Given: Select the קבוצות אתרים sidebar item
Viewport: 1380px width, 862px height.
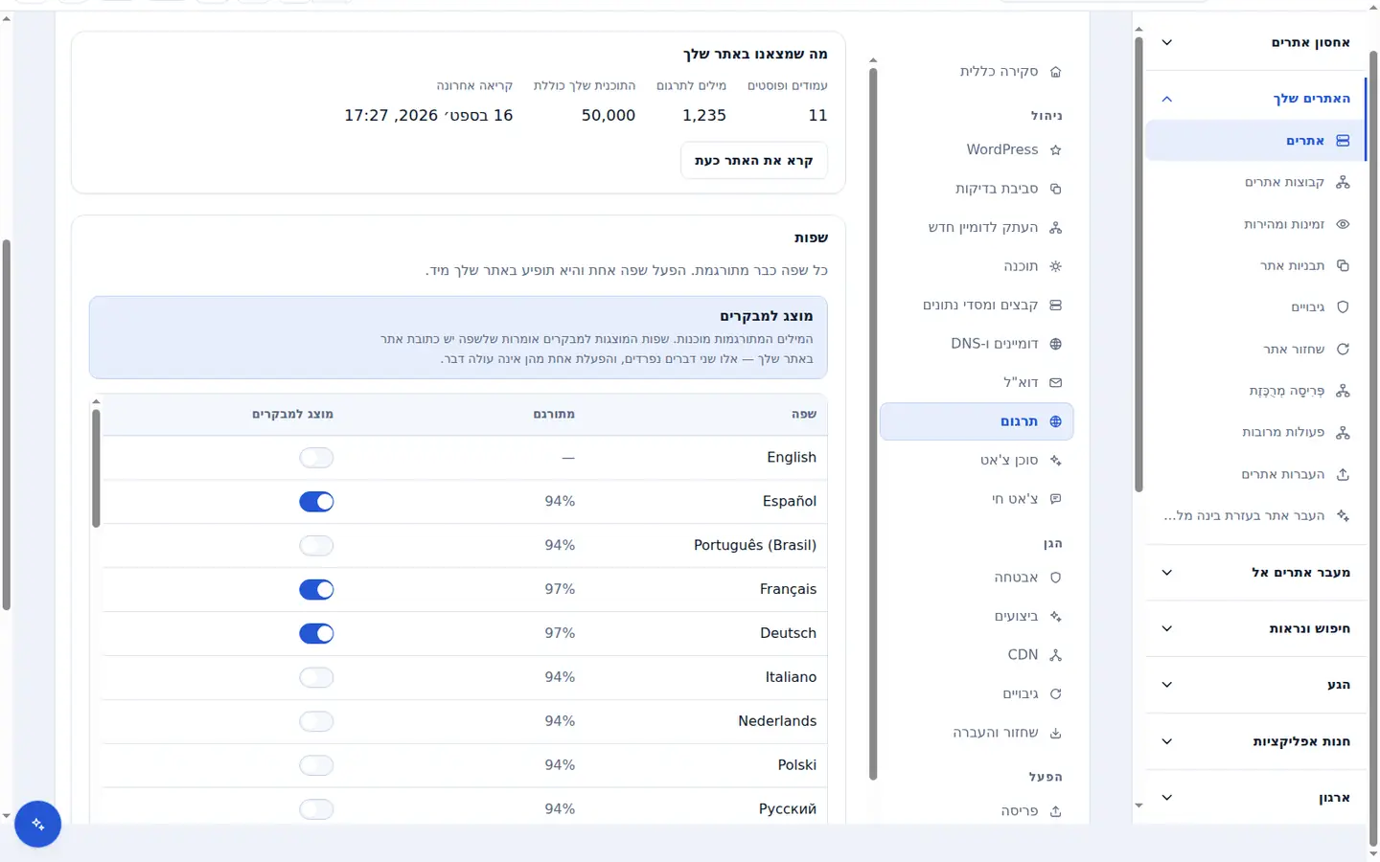Looking at the screenshot, I should 1256,182.
